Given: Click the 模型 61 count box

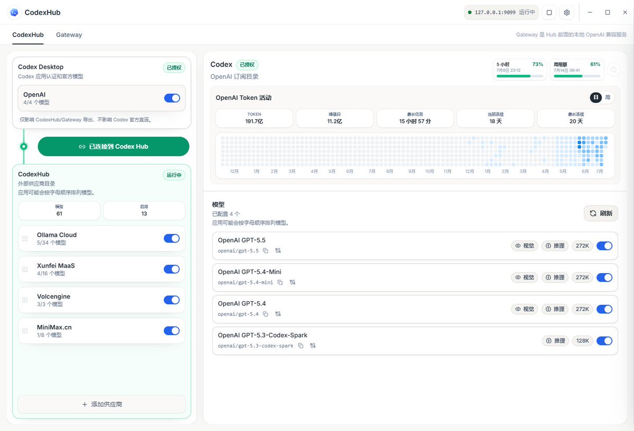Looking at the screenshot, I should pyautogui.click(x=59, y=210).
